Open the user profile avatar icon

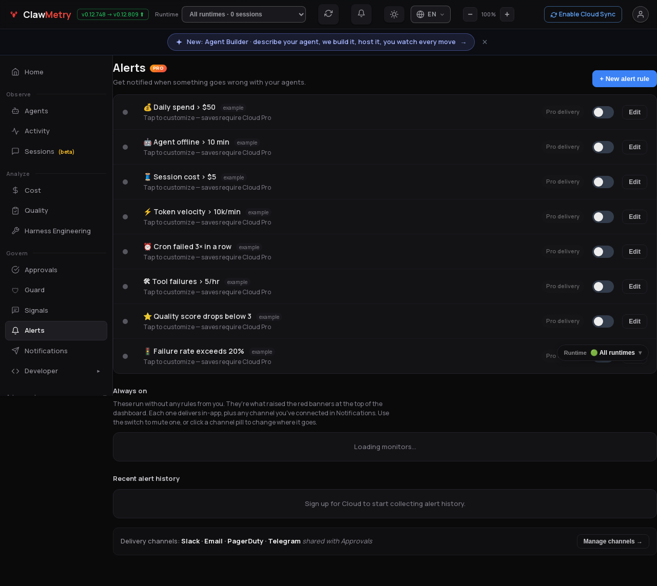click(x=641, y=14)
